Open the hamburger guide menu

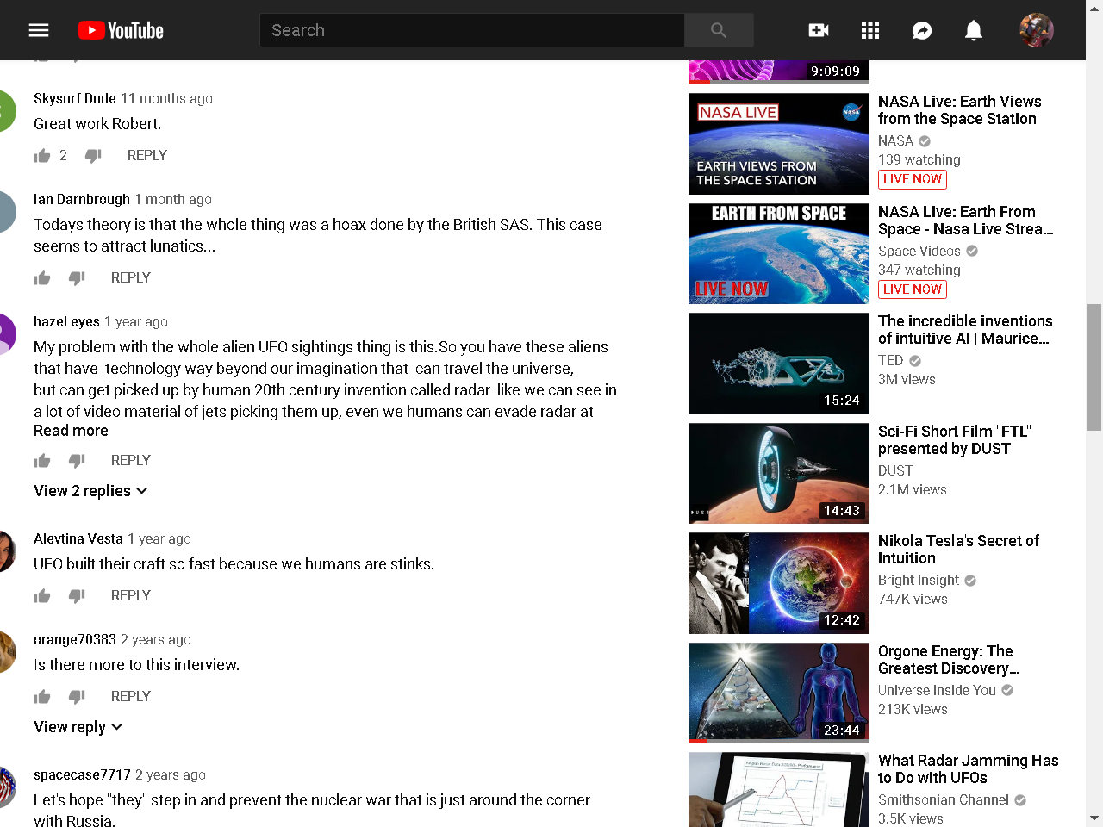[x=39, y=30]
